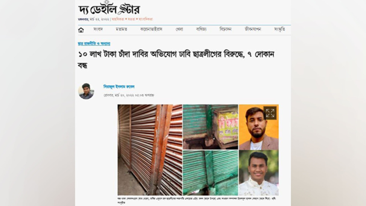Open the সংবাদ menu section
The image size is (366, 206).
tap(98, 29)
